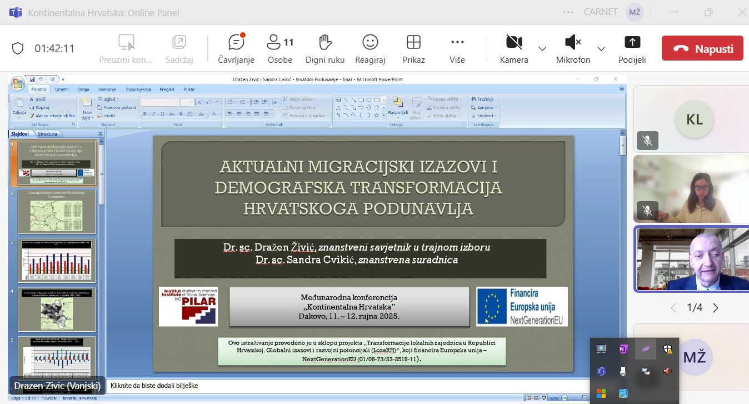Unmute the Mikrofon
The height and width of the screenshot is (404, 749).
tap(572, 48)
